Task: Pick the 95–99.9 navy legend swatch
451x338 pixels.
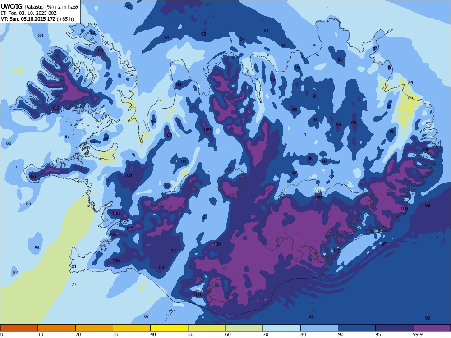Action: pos(394,328)
